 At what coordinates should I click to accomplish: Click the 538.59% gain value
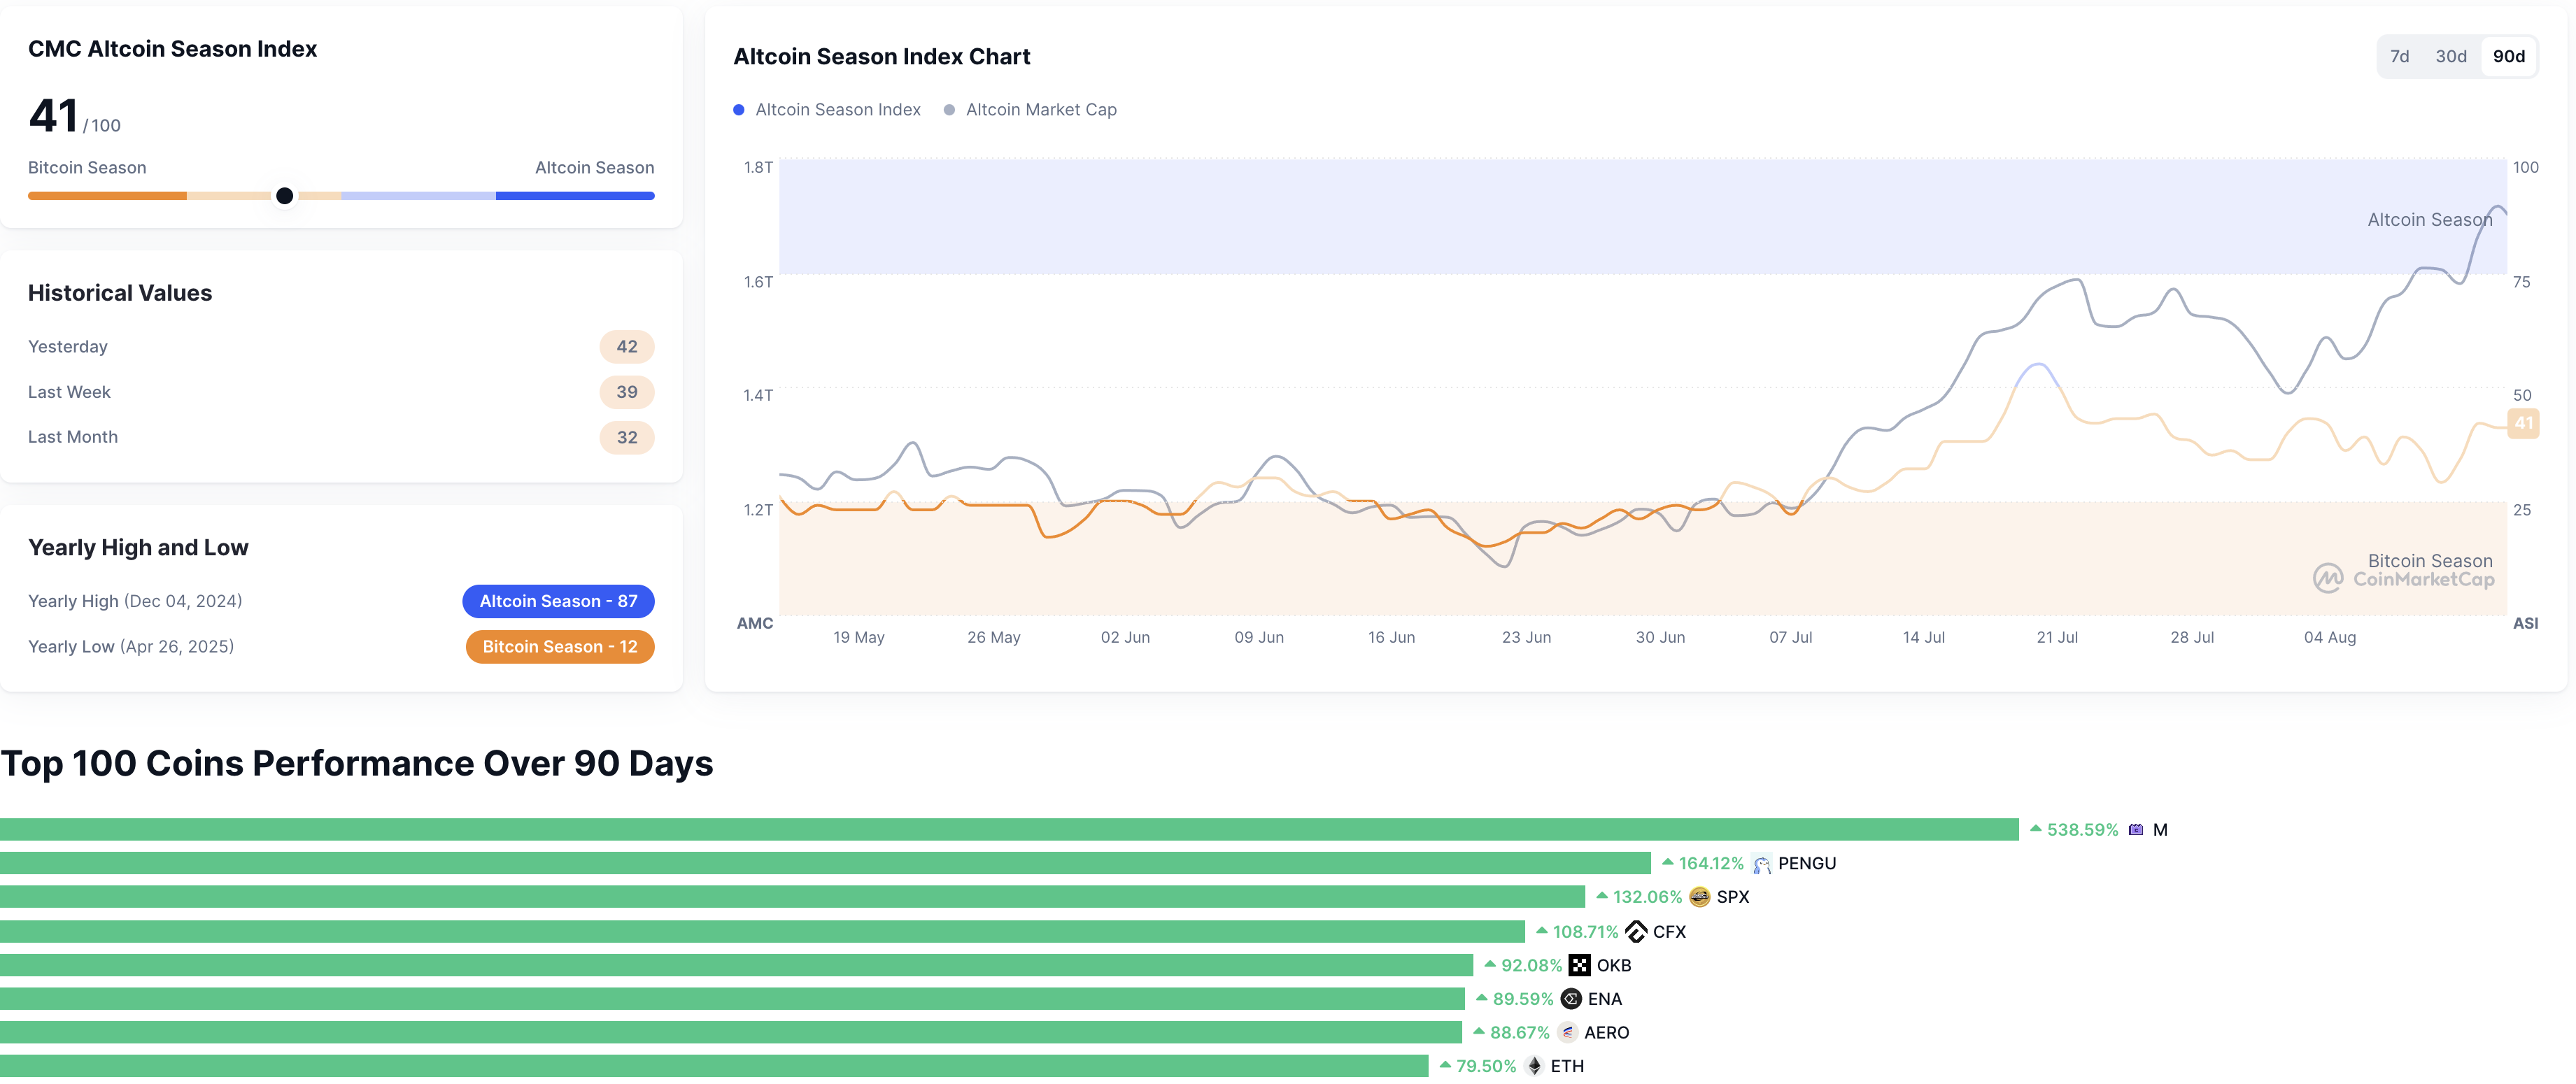(2082, 830)
